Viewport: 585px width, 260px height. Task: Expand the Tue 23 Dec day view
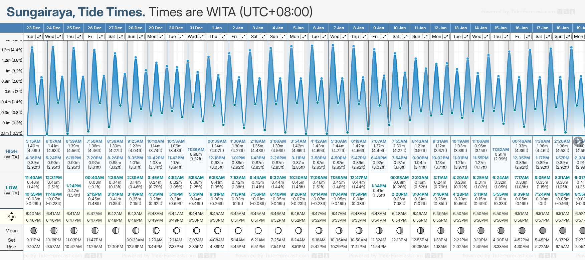(x=39, y=37)
